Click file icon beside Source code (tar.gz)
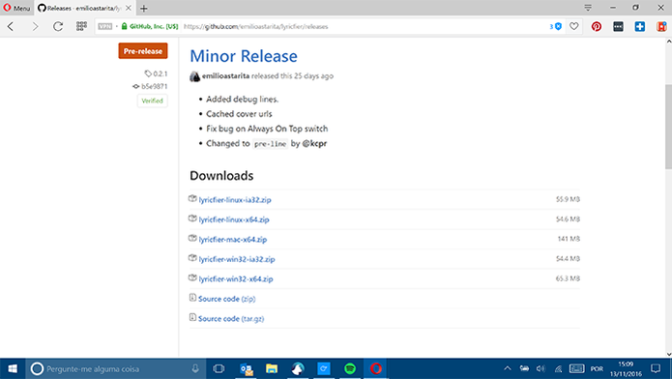 click(192, 317)
